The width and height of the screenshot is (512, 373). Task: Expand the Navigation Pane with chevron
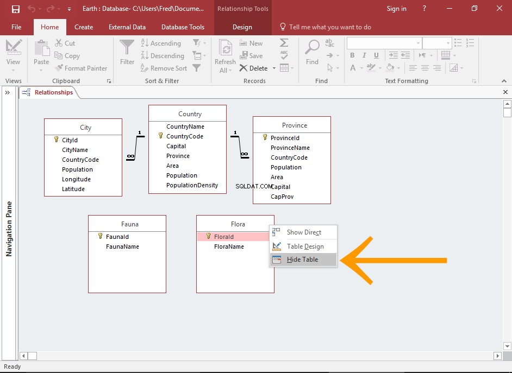coord(7,93)
